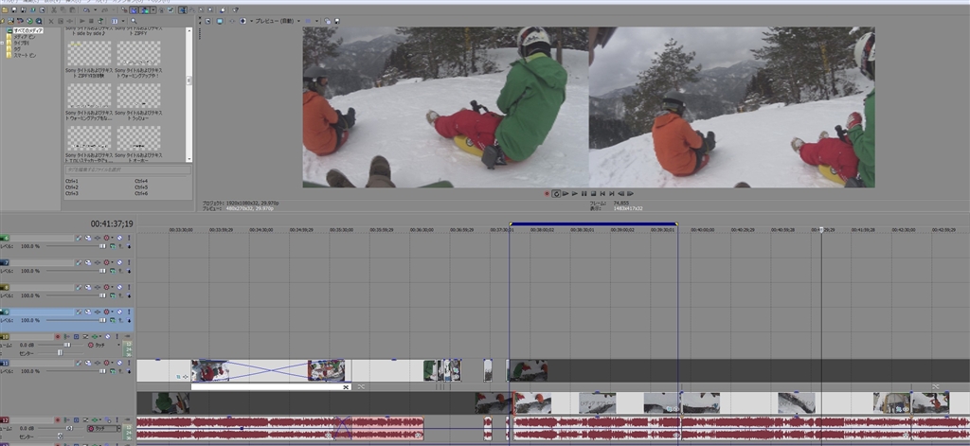Open the preview quality dropdown
Viewport: 970px width, 446px height.
tap(274, 20)
